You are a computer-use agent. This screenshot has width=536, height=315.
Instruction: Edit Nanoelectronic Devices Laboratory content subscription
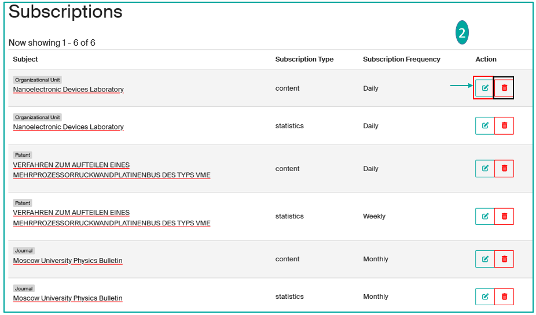point(485,88)
